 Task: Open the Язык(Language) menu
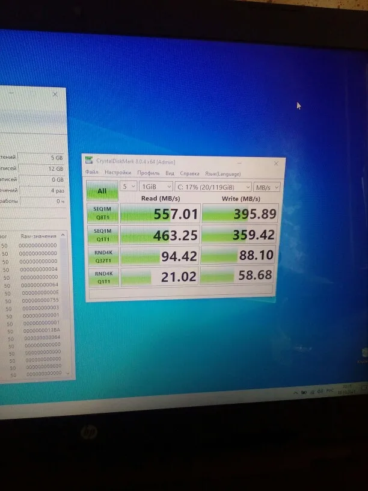tap(223, 174)
